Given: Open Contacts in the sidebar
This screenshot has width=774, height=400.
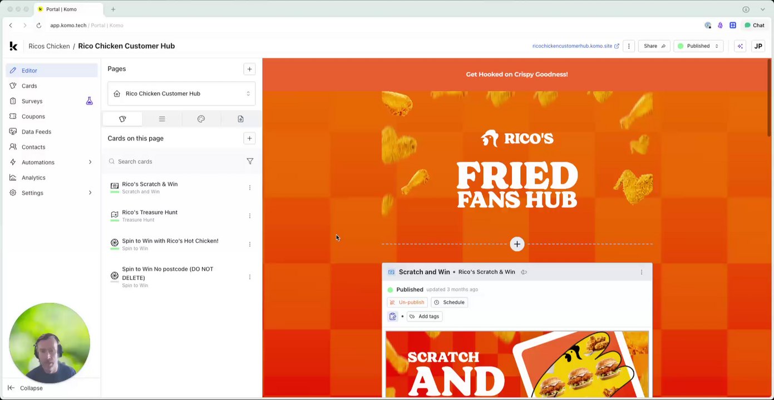Looking at the screenshot, I should tap(52, 147).
